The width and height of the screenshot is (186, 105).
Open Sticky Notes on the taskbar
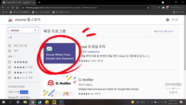click(47, 102)
